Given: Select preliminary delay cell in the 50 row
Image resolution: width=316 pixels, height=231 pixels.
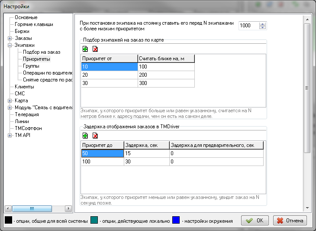Looking at the screenshot, I should click(x=216, y=153).
